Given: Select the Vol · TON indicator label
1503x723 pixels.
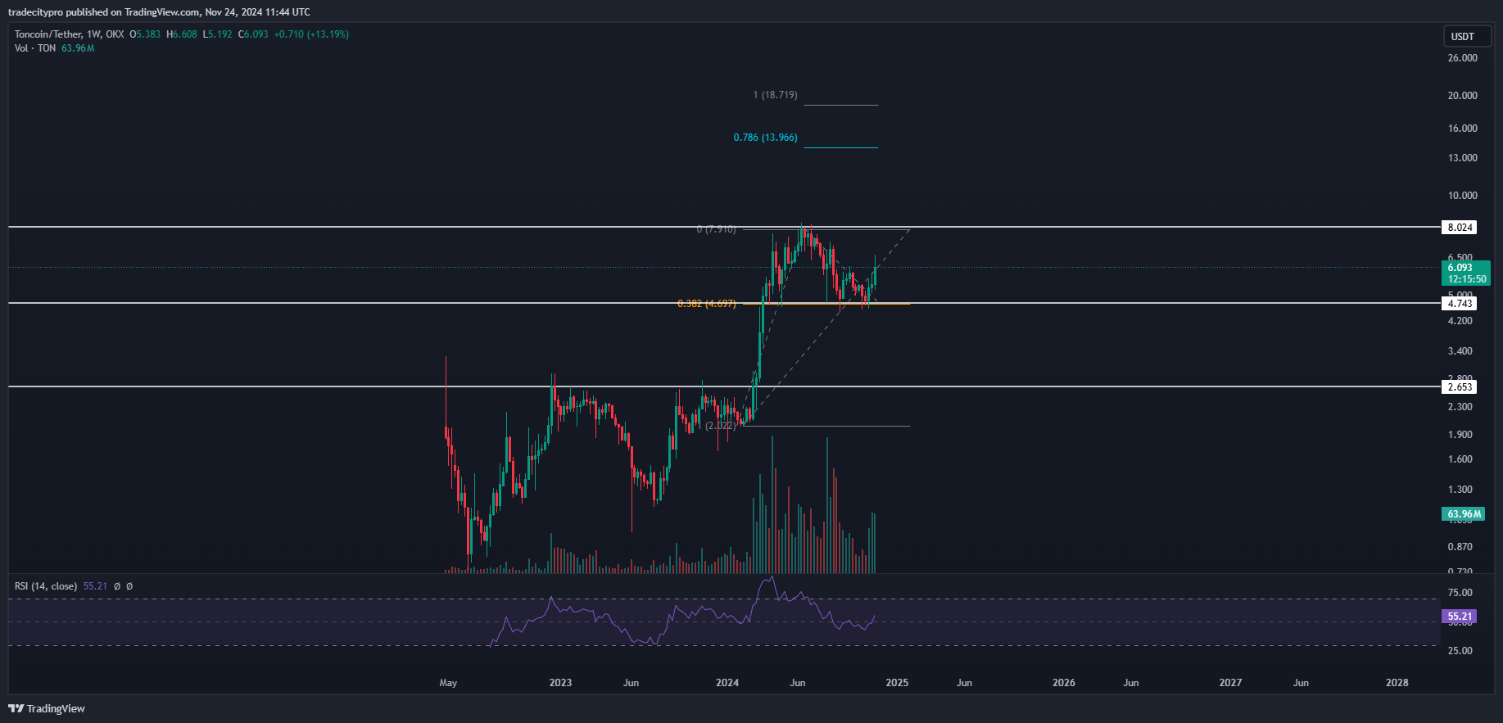Looking at the screenshot, I should coord(35,48).
